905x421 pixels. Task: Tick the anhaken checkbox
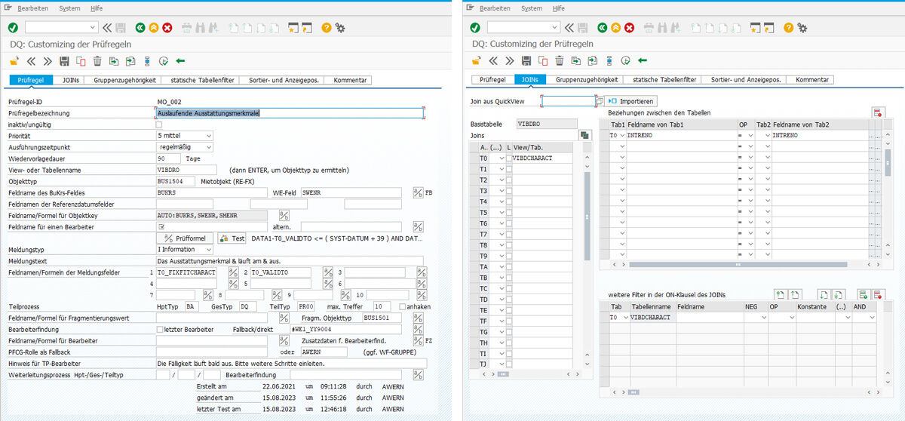[403, 307]
